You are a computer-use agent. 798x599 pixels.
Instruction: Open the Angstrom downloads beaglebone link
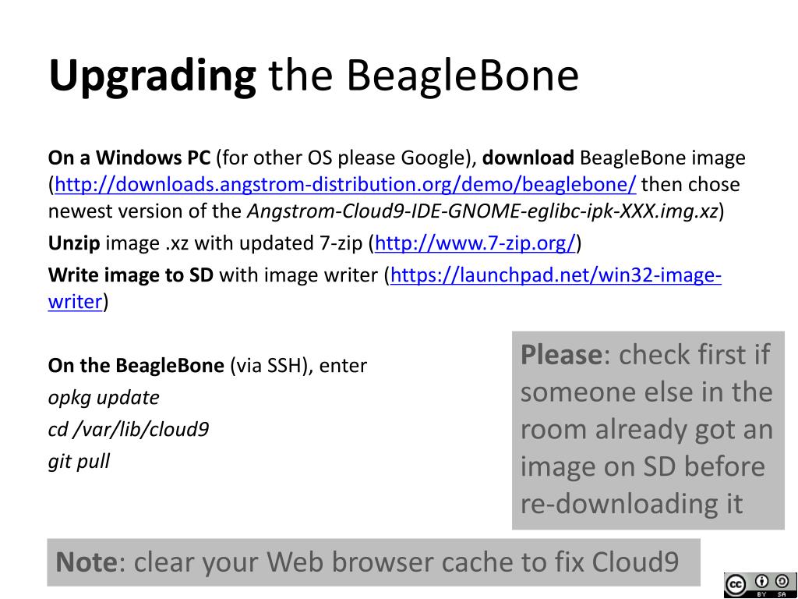345,184
